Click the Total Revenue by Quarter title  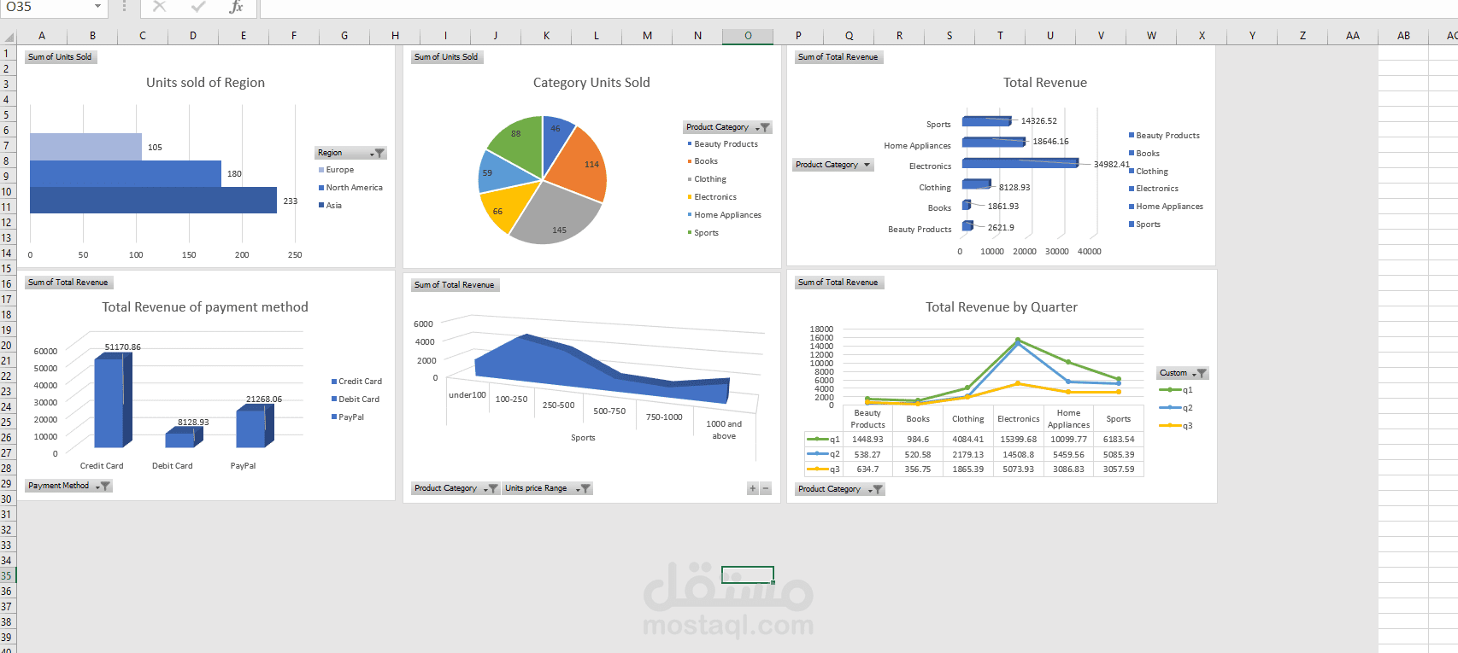coord(1002,307)
